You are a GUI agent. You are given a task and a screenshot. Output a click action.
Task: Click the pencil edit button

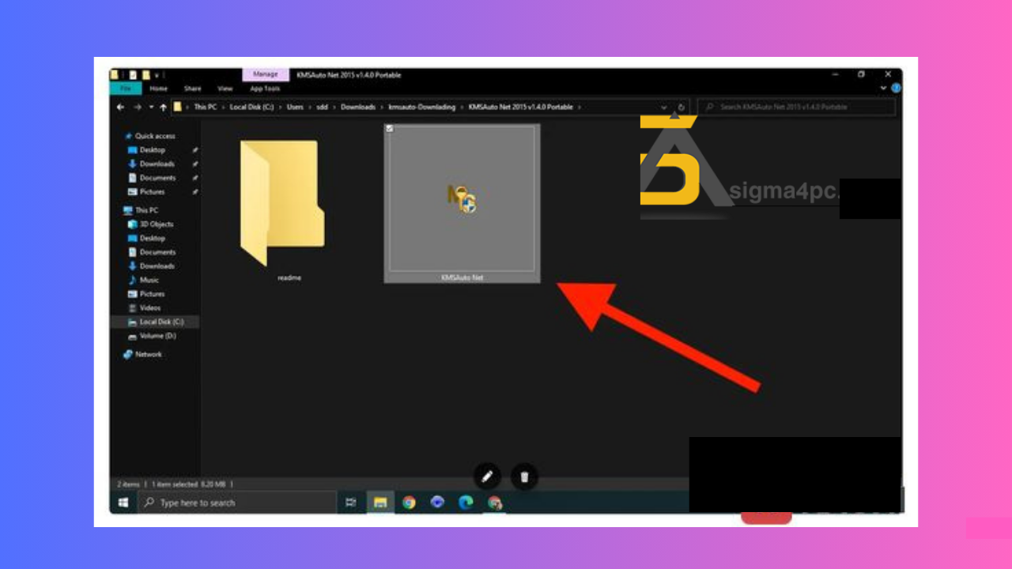(x=487, y=477)
